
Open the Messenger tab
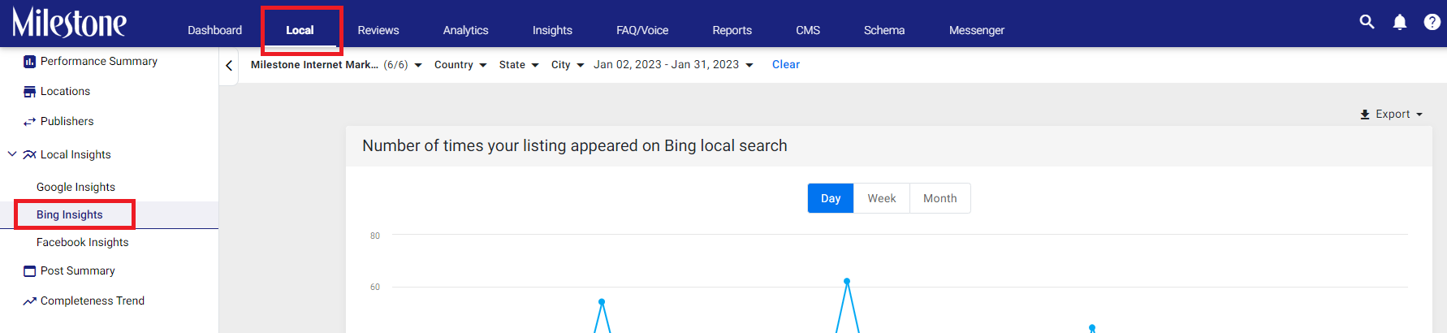[x=977, y=30]
